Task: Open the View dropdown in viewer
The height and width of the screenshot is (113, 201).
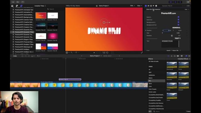Action: pyautogui.click(x=139, y=6)
